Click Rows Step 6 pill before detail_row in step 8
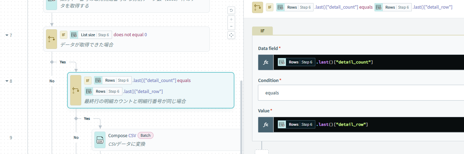Screen dimensions: 464x154 pos(103,91)
